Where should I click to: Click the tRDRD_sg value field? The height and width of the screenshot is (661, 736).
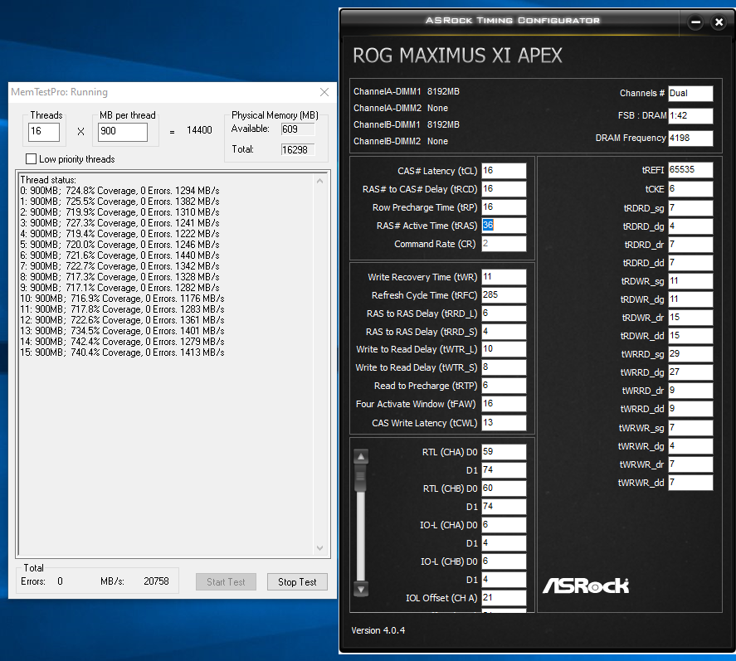coord(690,208)
